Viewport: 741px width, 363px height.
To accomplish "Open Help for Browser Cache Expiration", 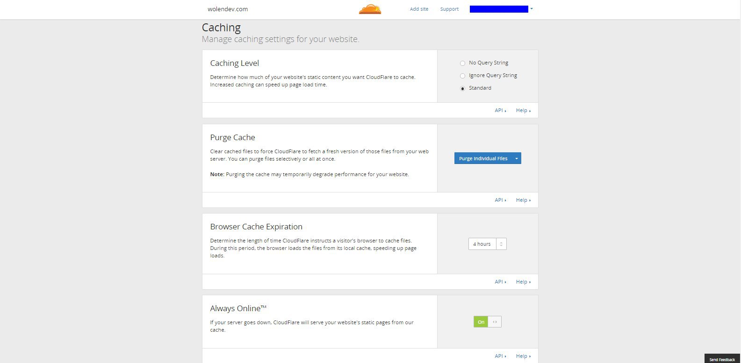I will [523, 282].
